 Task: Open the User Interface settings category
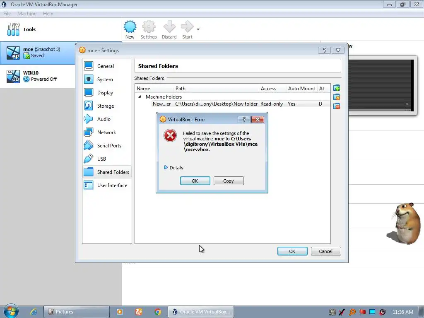point(107,185)
